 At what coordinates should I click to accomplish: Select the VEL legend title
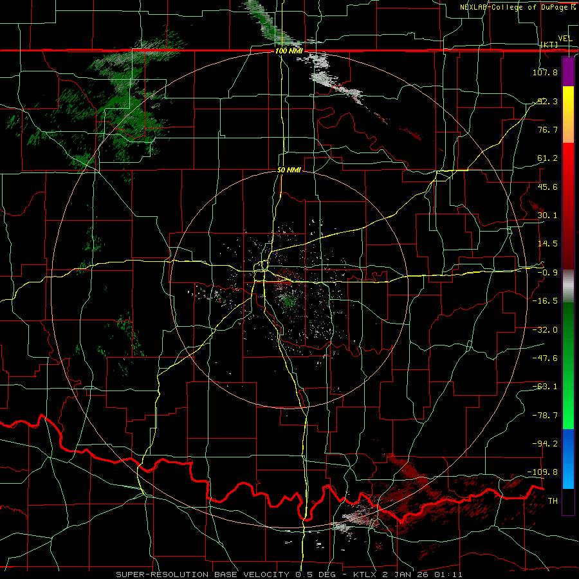point(565,39)
